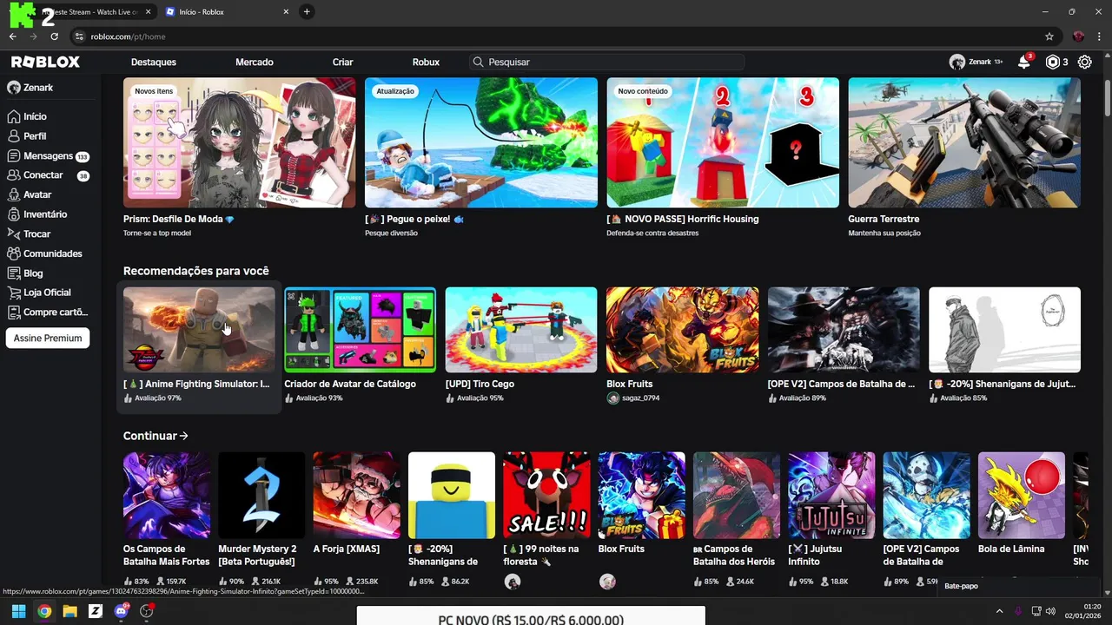Screen dimensions: 1112x625
Task: Open Prism: Desfile De Moda thumbnail
Action: point(239,143)
